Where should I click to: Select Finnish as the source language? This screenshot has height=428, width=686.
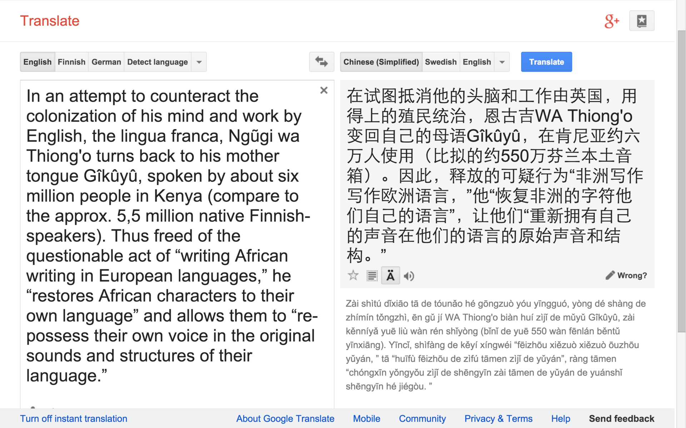[71, 62]
